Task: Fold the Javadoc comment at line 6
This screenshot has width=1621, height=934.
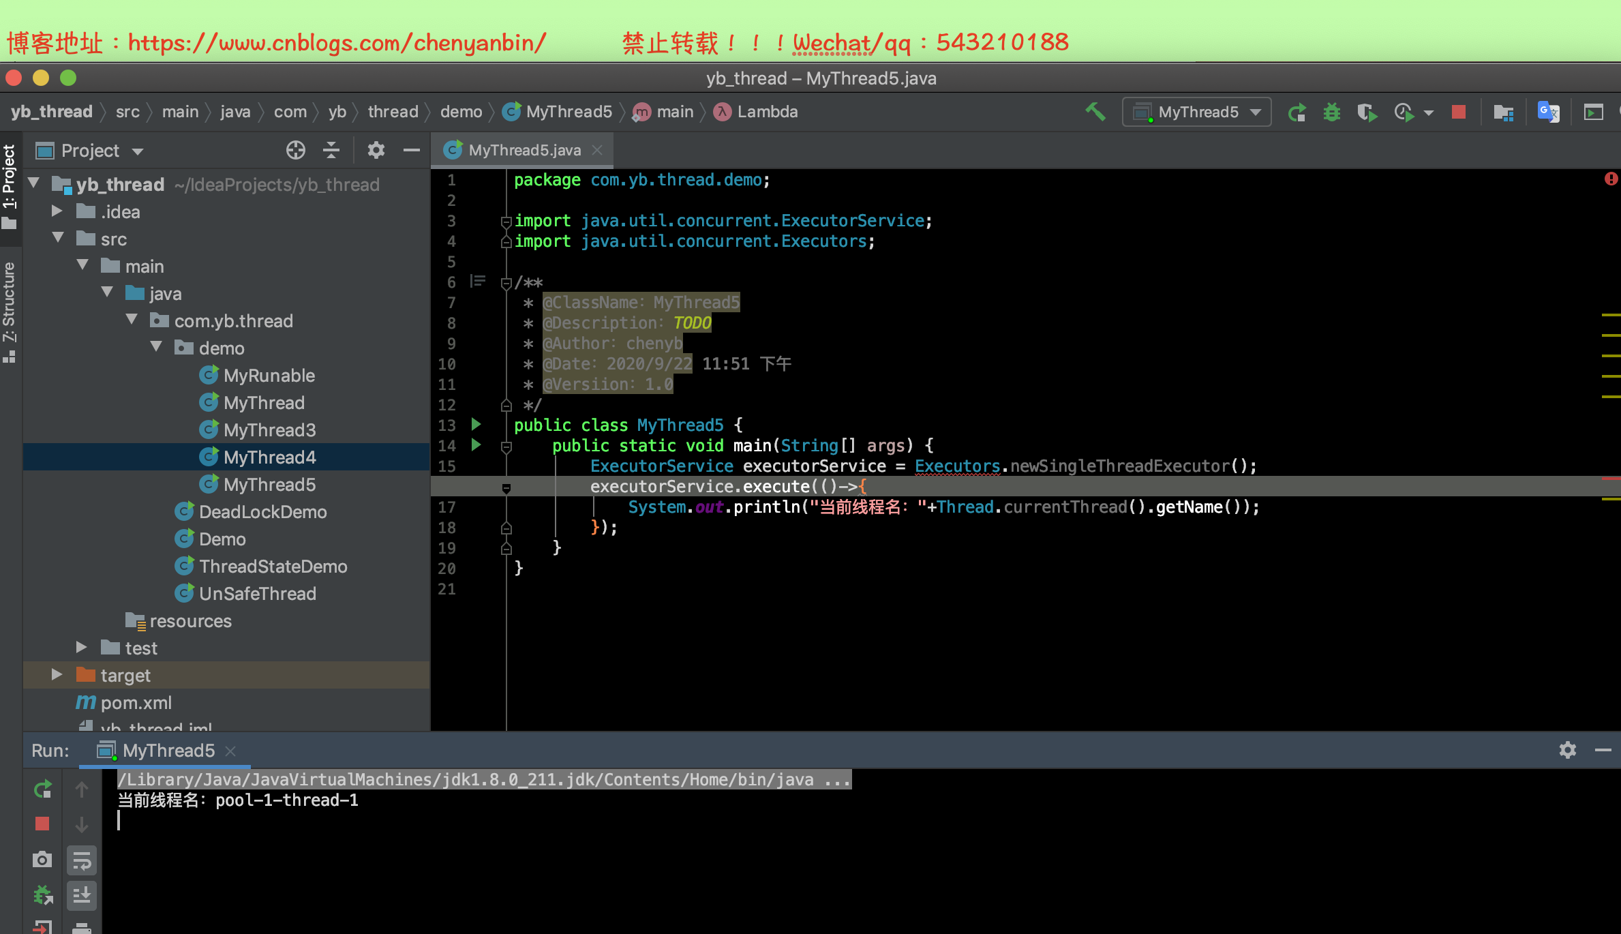Action: point(506,283)
